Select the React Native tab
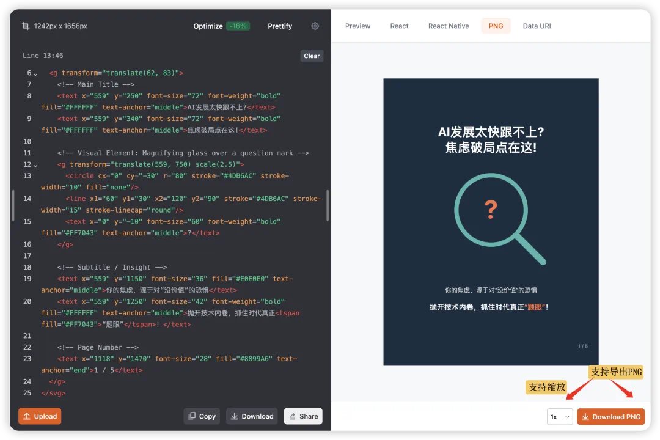The height and width of the screenshot is (440, 660). coord(449,26)
